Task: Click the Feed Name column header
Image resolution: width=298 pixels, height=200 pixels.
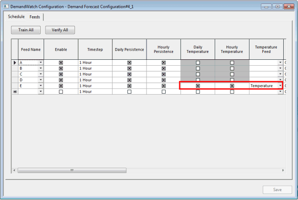Action: pos(31,50)
